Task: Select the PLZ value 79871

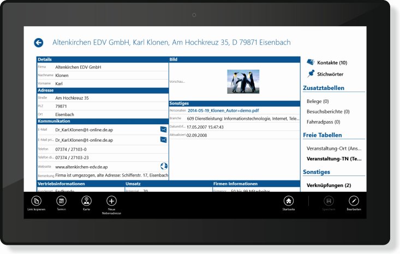Action: coord(61,106)
